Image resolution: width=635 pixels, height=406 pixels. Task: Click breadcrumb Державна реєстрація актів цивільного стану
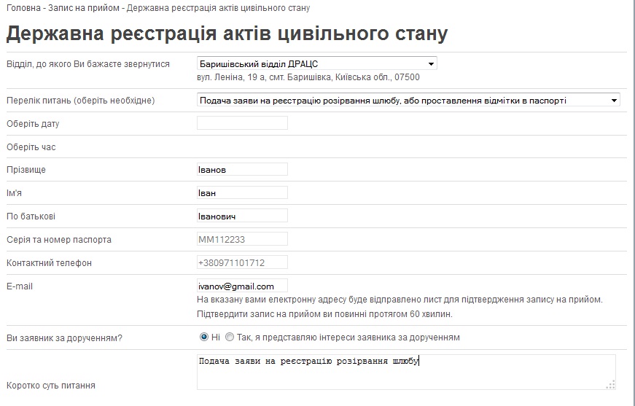click(218, 8)
